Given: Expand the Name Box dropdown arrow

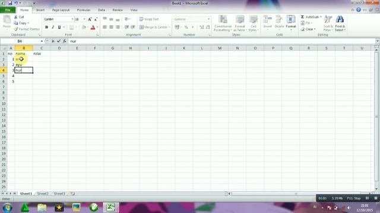Looking at the screenshot, I should coord(42,41).
